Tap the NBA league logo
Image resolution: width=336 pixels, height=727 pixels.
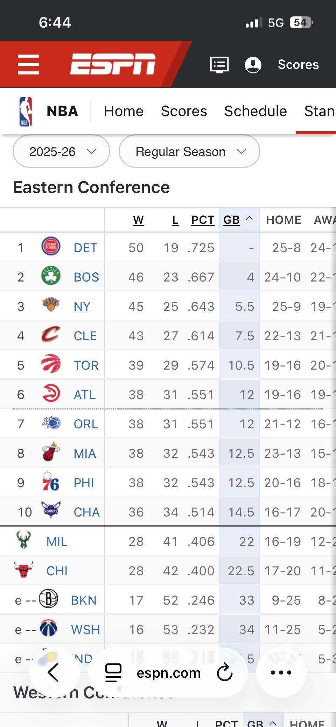[26, 111]
